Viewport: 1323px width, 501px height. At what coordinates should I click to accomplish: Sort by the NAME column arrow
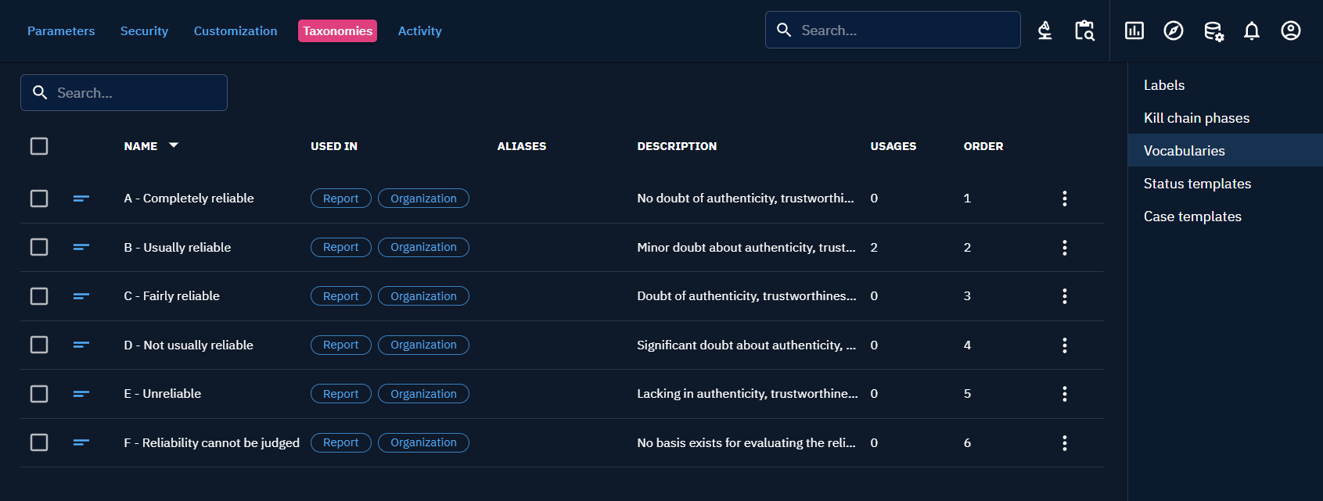174,145
